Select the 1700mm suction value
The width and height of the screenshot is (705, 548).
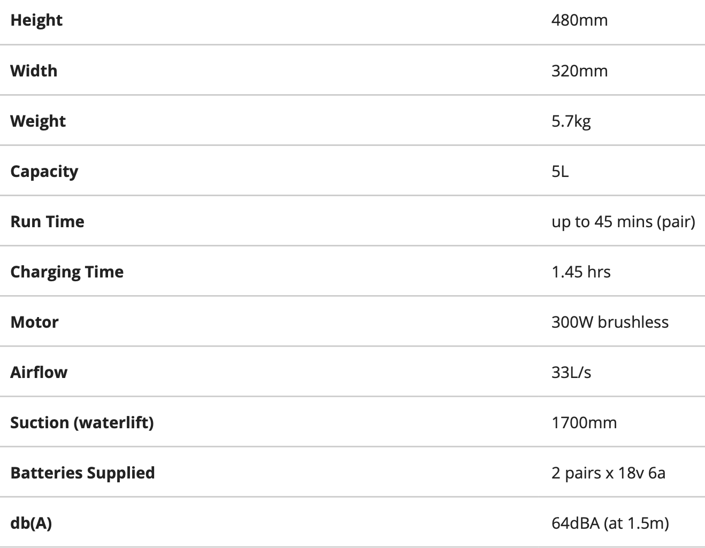584,422
